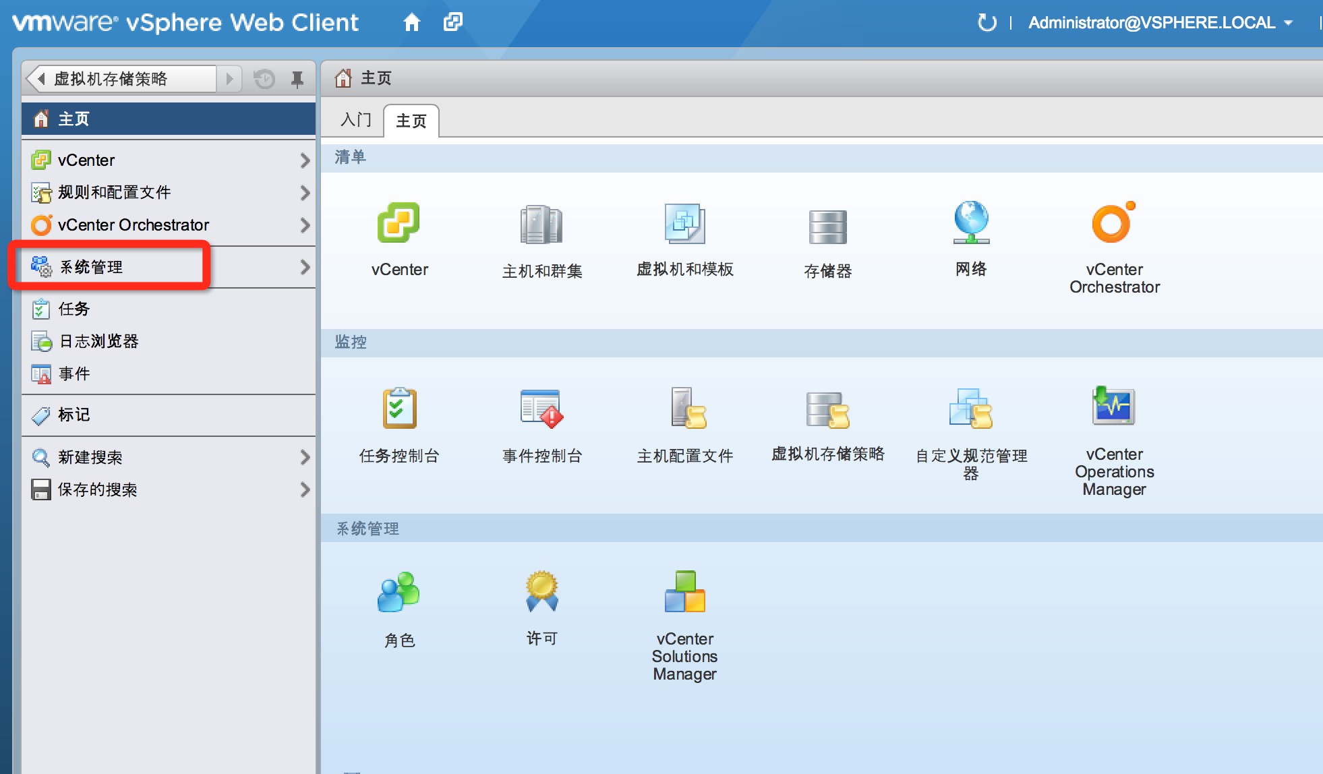Viewport: 1323px width, 774px height.
Task: Open the Storage (存储器) icon
Action: [x=827, y=226]
